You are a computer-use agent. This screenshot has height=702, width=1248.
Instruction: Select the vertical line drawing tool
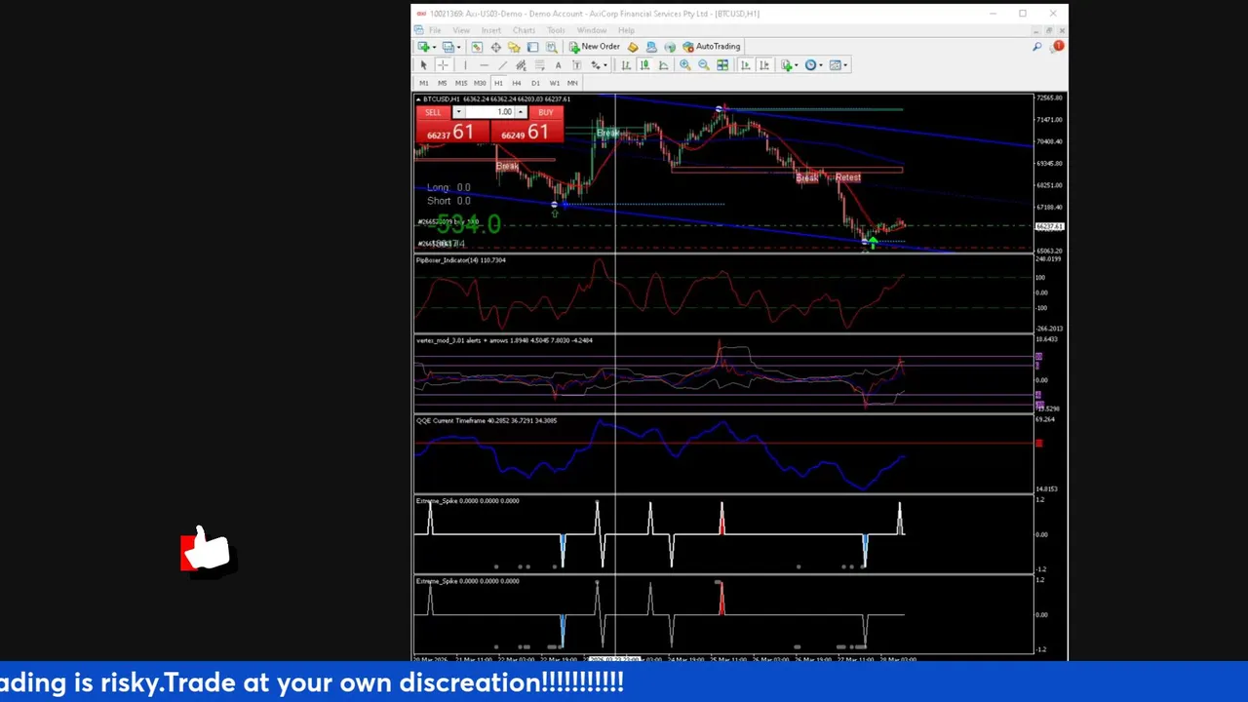pos(465,65)
